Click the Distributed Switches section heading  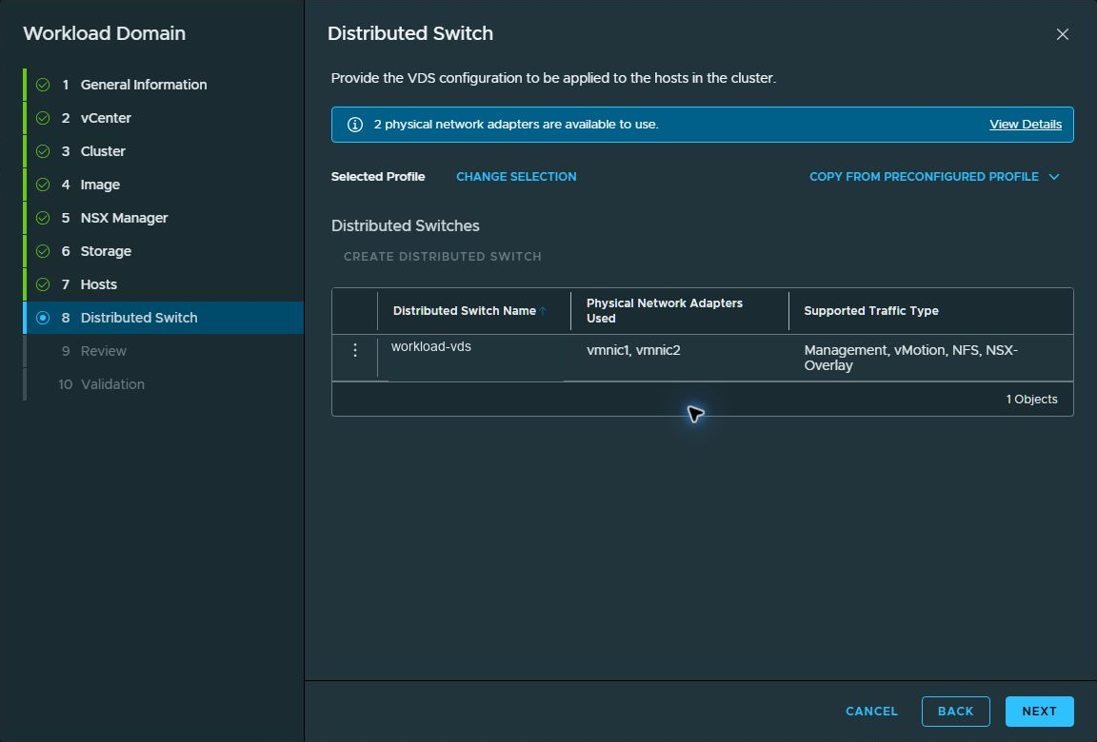tap(405, 225)
